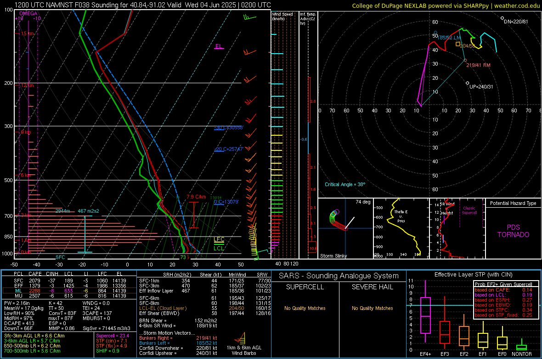542x359 pixels.
Task: Click the -20 C=25747' height label
Action: click(229, 149)
